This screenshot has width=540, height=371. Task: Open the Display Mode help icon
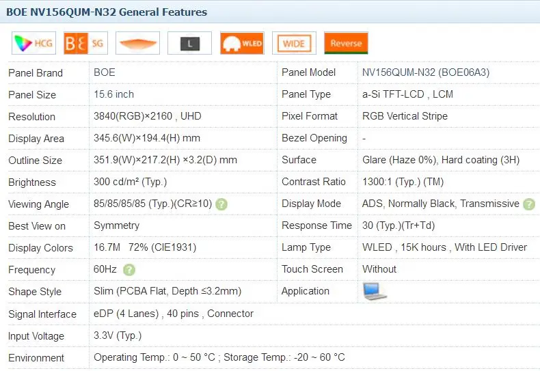click(528, 204)
